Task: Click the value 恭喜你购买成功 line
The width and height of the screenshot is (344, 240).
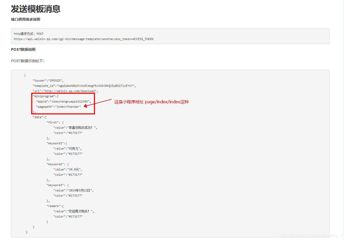Action: 75,128
